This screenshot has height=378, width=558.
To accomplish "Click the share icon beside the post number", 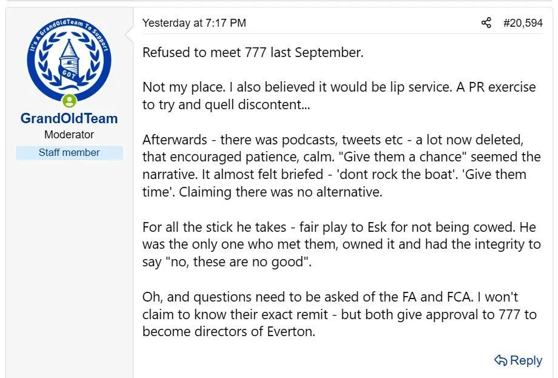I will [x=486, y=23].
